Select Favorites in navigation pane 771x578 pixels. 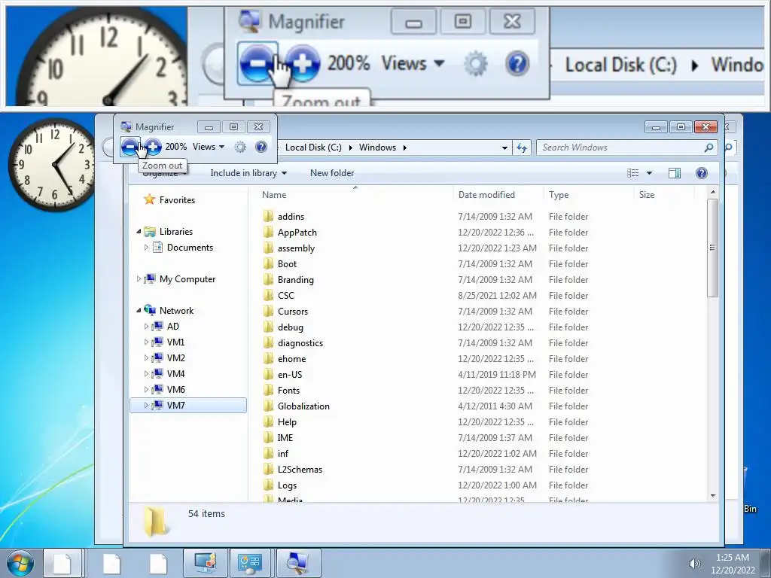pyautogui.click(x=177, y=200)
